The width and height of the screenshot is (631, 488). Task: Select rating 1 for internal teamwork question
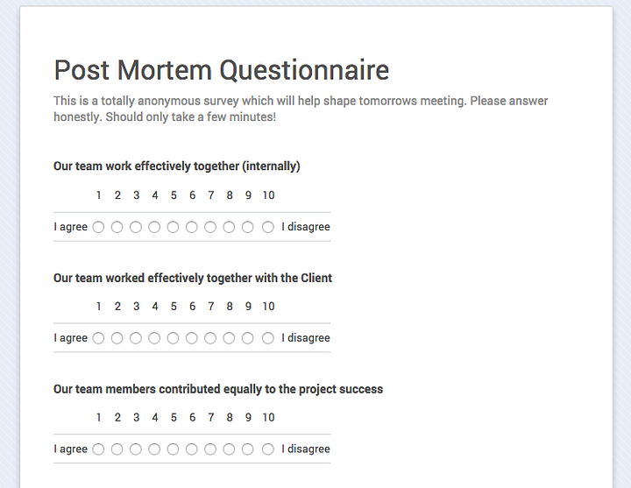98,227
